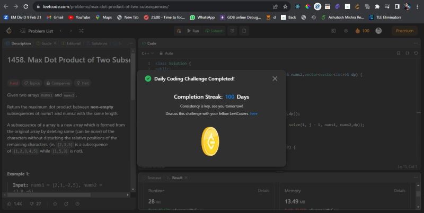Open Chrome three-dot menu
Screen dimensions: 424x213
point(418,6)
